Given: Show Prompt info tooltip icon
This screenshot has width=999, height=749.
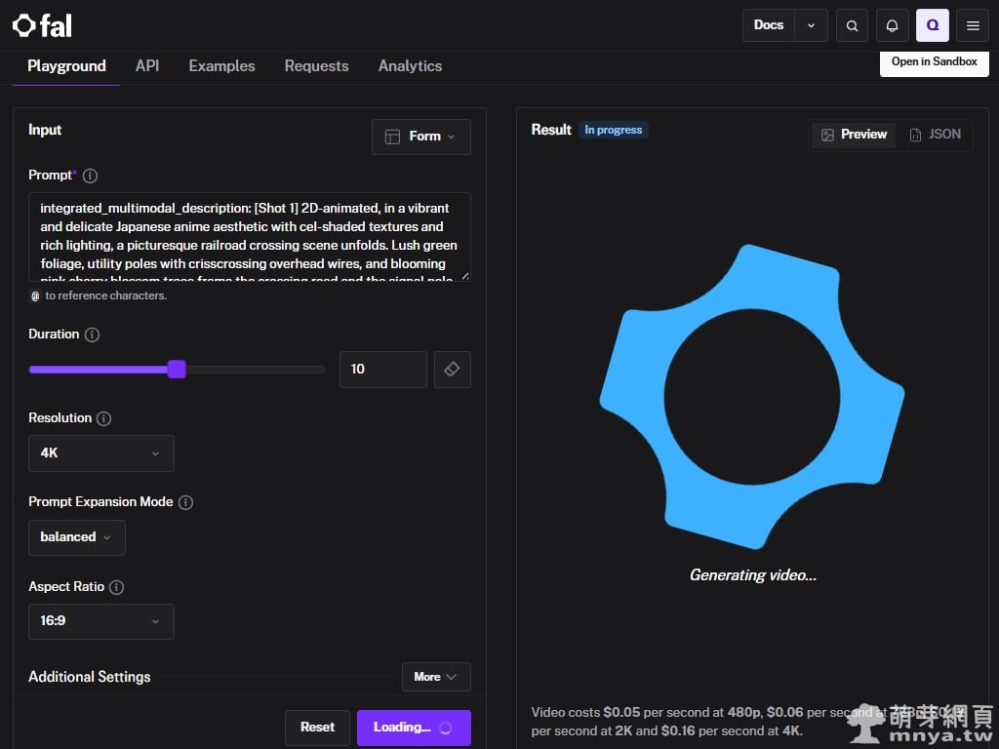Looking at the screenshot, I should 90,176.
